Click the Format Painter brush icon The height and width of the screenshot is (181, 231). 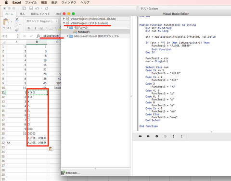coord(17,30)
